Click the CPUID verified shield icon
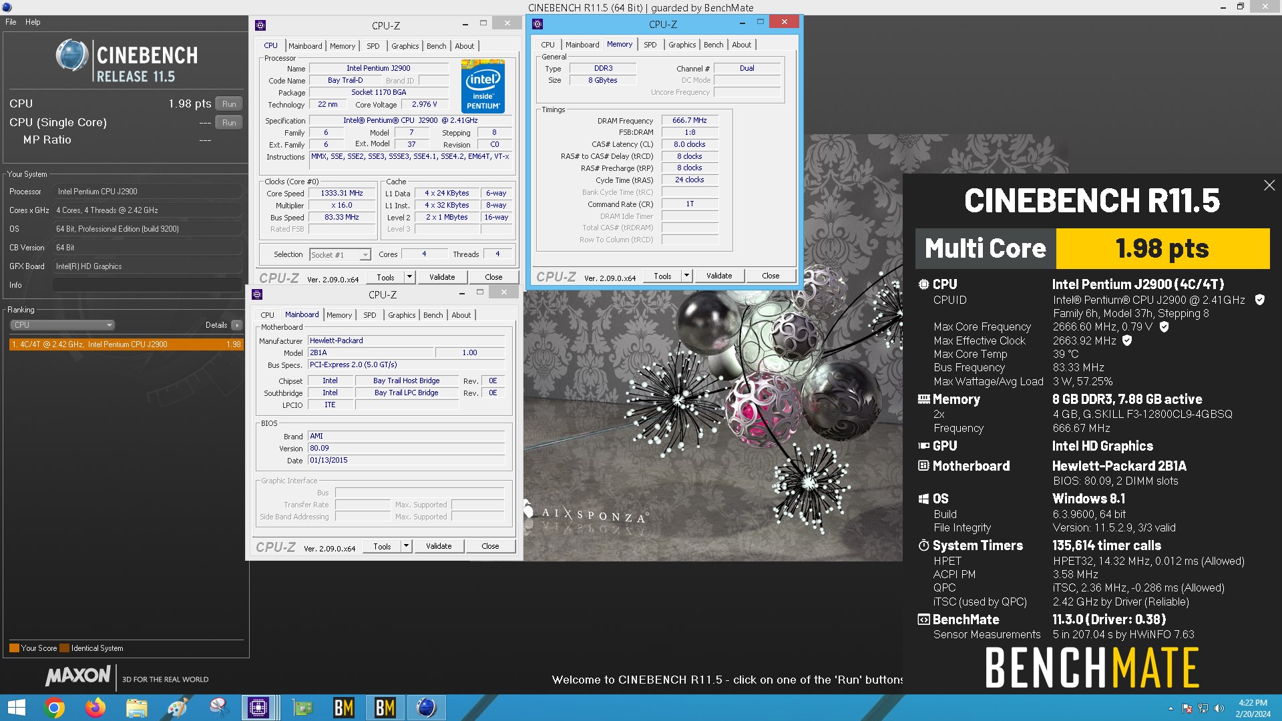The image size is (1282, 721). click(x=1260, y=300)
